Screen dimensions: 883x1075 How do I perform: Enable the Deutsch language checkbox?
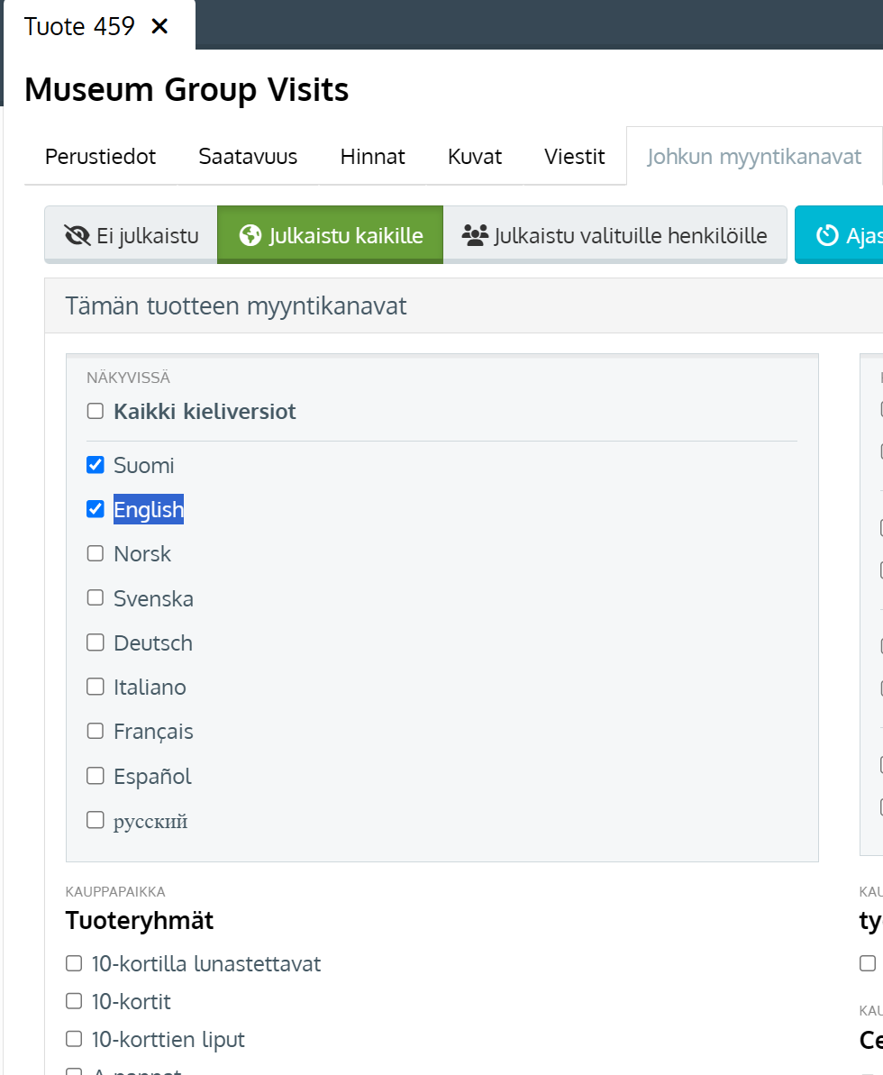pos(96,642)
